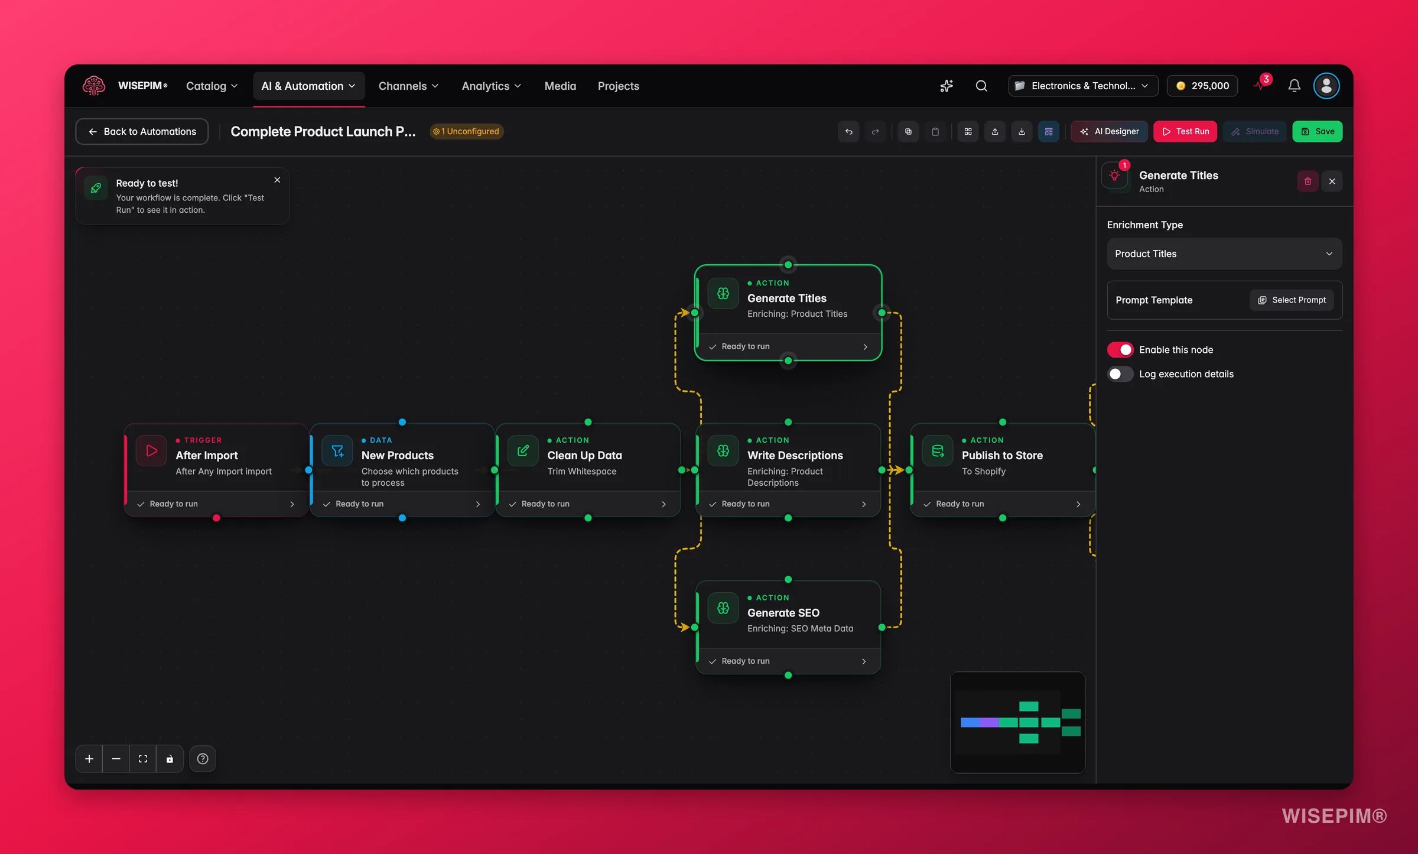1418x854 pixels.
Task: Open the help question mark icon
Action: point(203,759)
